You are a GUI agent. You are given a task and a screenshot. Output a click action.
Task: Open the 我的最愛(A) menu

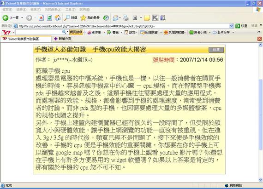pyautogui.click(x=53, y=10)
